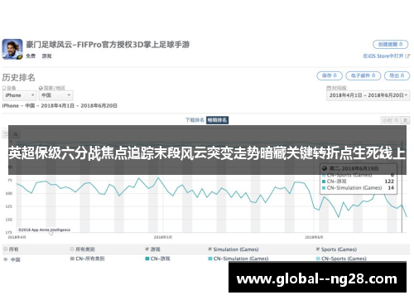The width and height of the screenshot is (414, 300).
Task: Click the 历史排名 heading
Action: (x=19, y=77)
